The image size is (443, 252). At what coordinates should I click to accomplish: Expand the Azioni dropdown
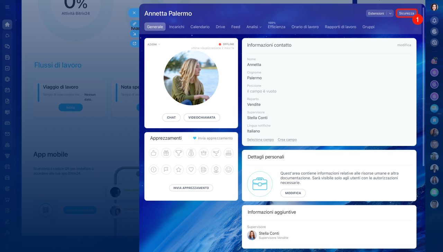coord(154,44)
